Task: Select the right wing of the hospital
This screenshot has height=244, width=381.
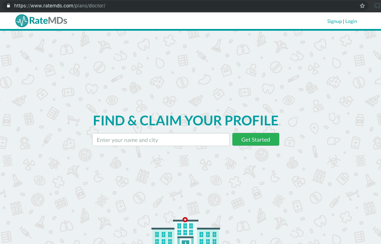Action: (x=208, y=236)
